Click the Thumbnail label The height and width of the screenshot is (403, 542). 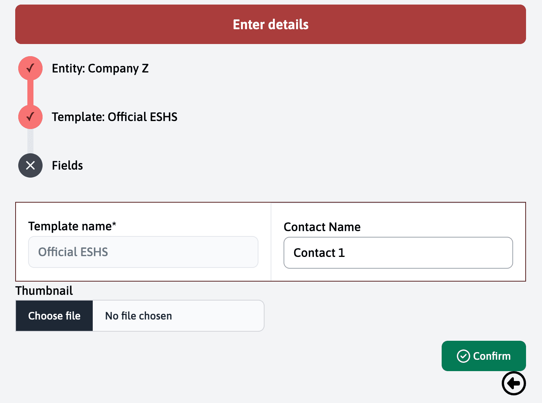(44, 291)
